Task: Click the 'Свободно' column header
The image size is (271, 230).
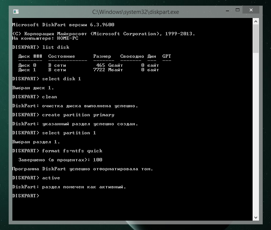Action: 132,56
